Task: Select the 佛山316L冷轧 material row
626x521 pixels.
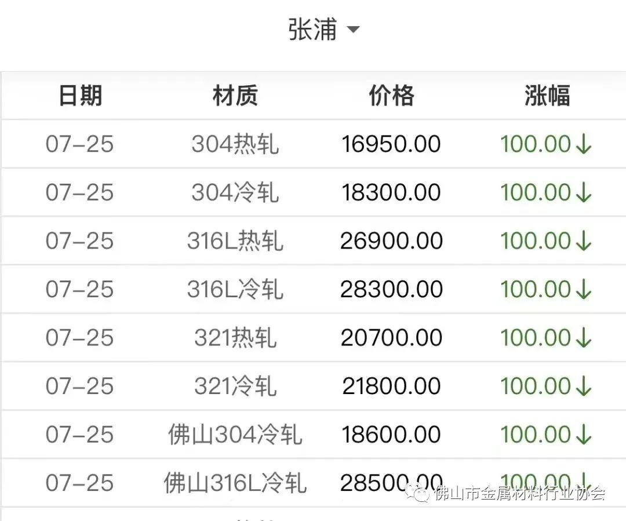Action: [x=235, y=483]
